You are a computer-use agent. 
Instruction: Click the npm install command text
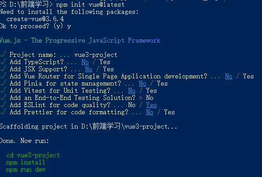click(26, 162)
